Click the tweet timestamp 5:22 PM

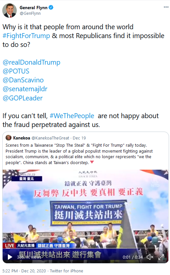[x=10, y=271]
